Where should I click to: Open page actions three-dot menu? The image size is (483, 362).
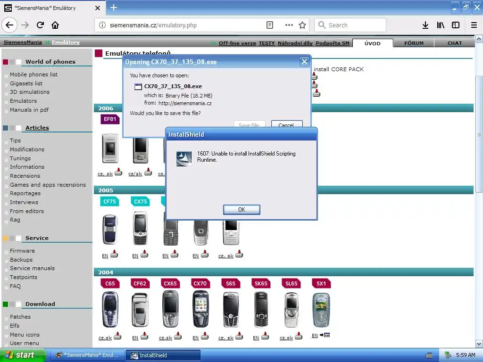tap(289, 25)
